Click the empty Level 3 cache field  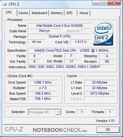click(x=100, y=99)
